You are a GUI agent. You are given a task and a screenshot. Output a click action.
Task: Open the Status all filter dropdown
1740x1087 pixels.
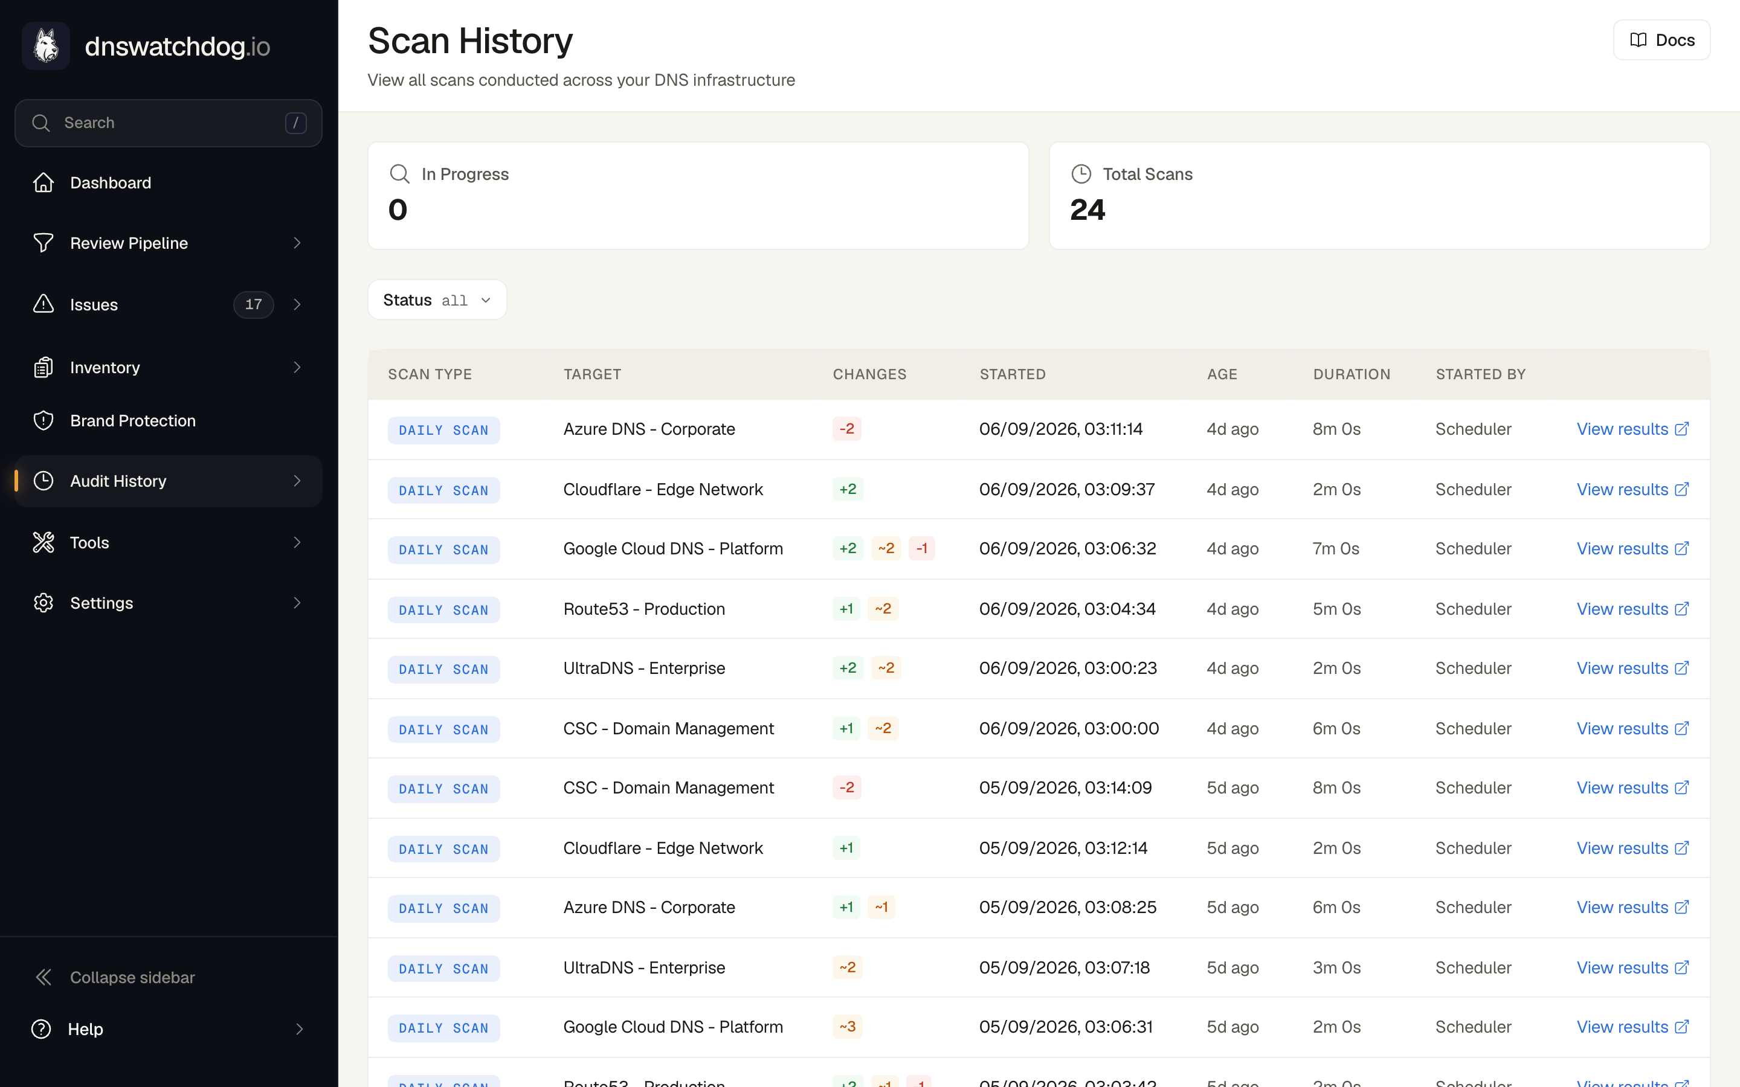[x=437, y=300]
